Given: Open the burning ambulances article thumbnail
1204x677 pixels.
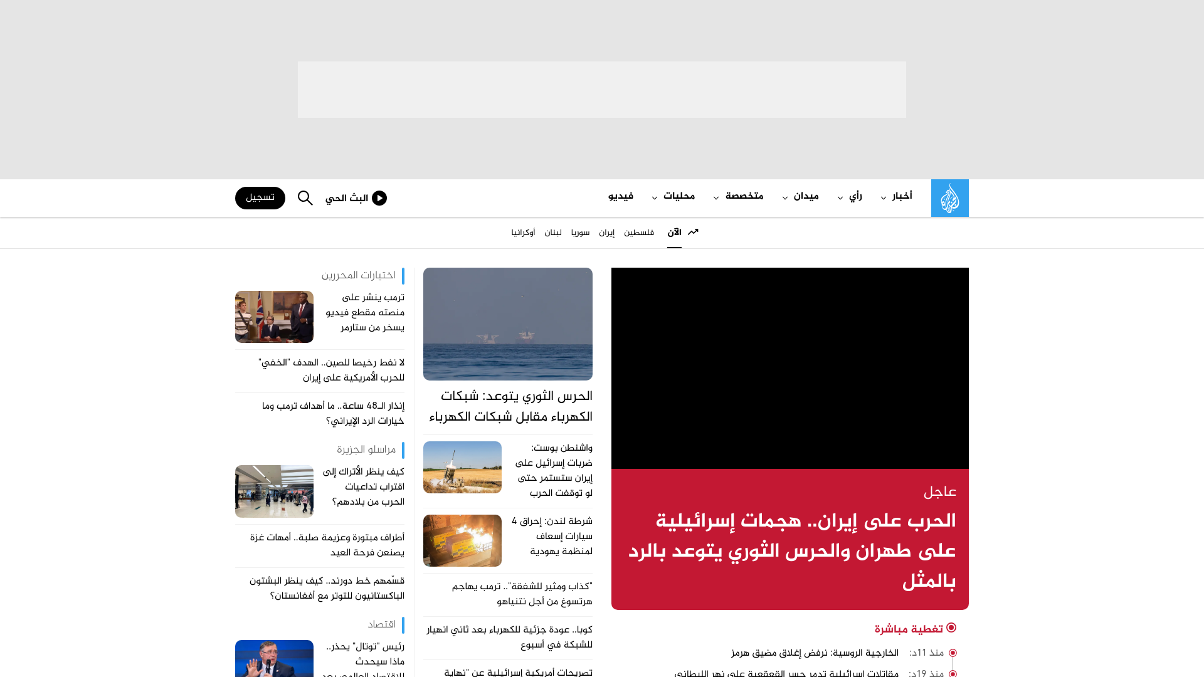Looking at the screenshot, I should pos(462,540).
